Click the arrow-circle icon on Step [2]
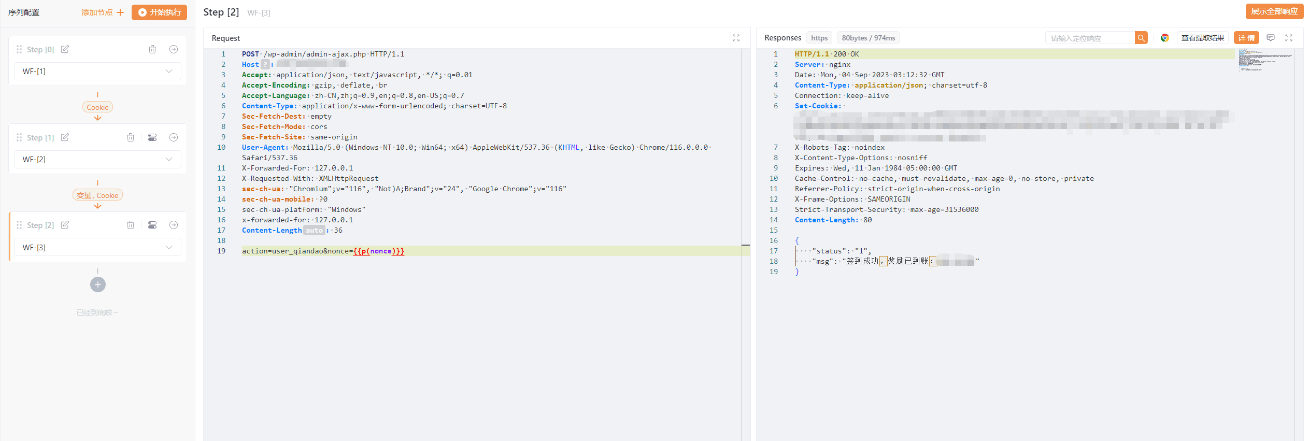This screenshot has height=441, width=1309. coord(174,225)
